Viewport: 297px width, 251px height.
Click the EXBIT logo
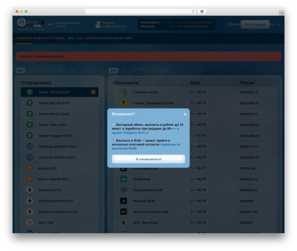click(31, 24)
